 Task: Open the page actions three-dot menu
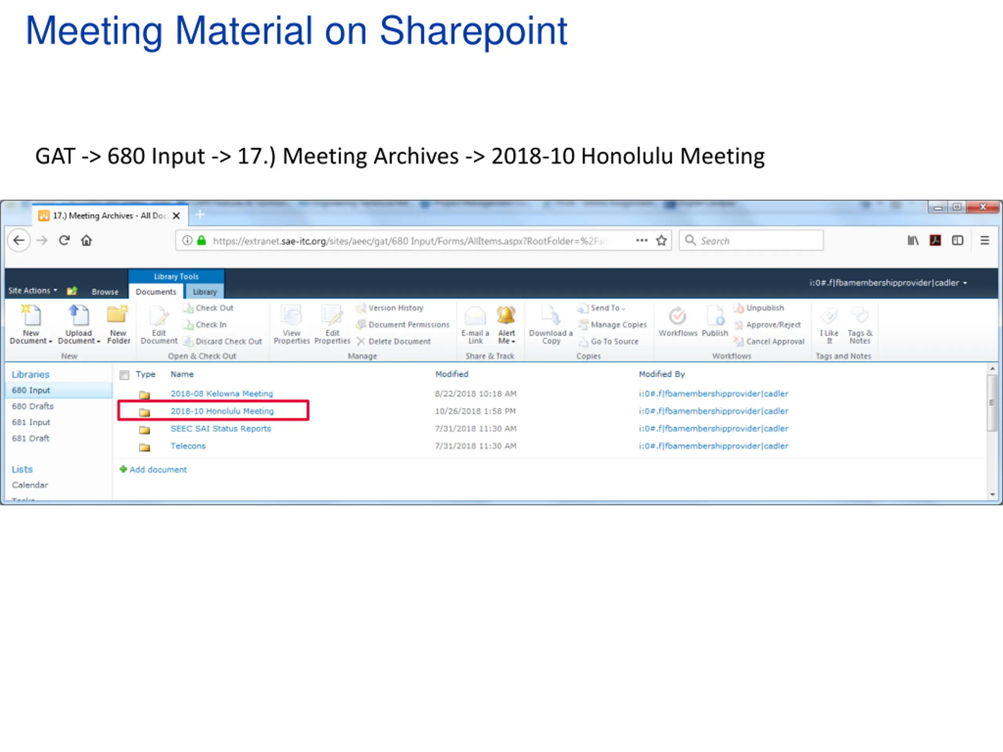pos(642,240)
